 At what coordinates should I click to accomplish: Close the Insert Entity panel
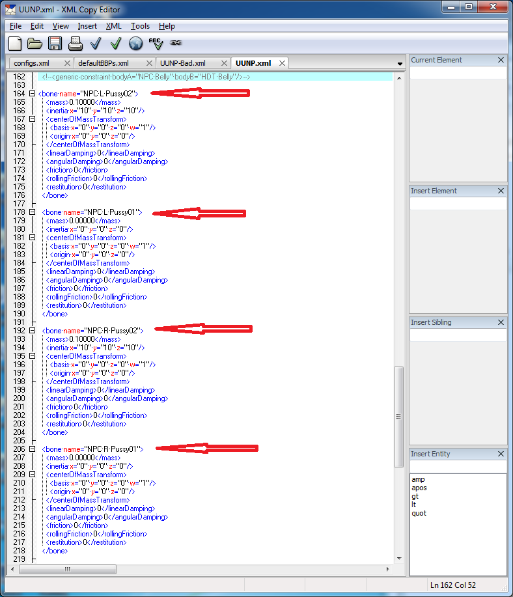501,454
